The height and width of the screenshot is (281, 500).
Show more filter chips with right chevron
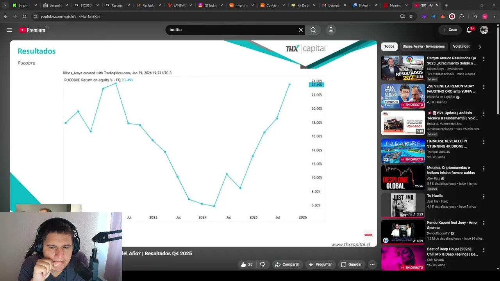(480, 47)
